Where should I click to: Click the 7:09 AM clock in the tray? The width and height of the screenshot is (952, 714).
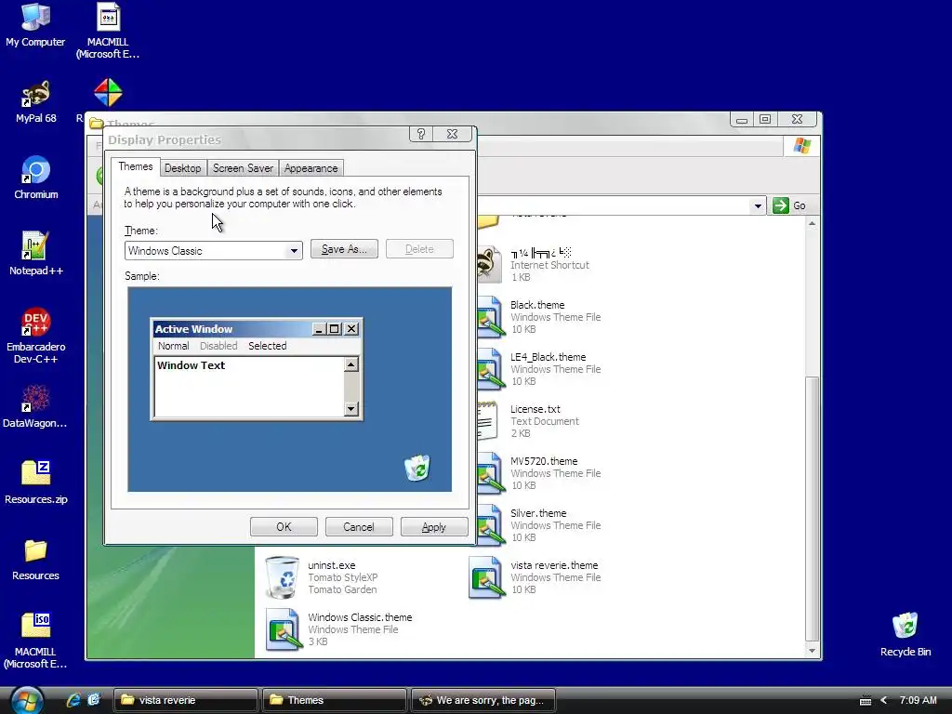tap(918, 700)
